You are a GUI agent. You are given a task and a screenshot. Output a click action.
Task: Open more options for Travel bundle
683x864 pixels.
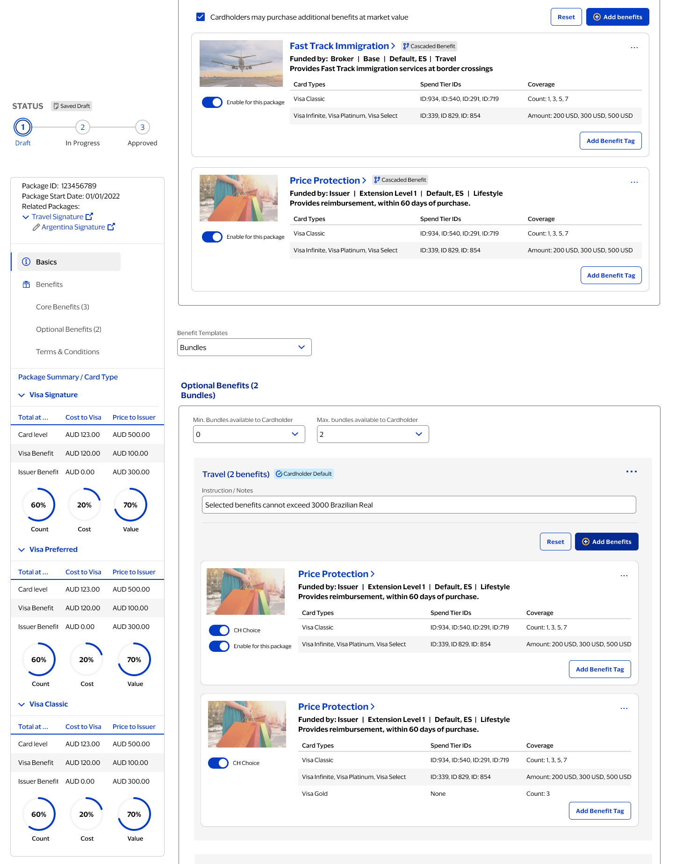(x=632, y=471)
